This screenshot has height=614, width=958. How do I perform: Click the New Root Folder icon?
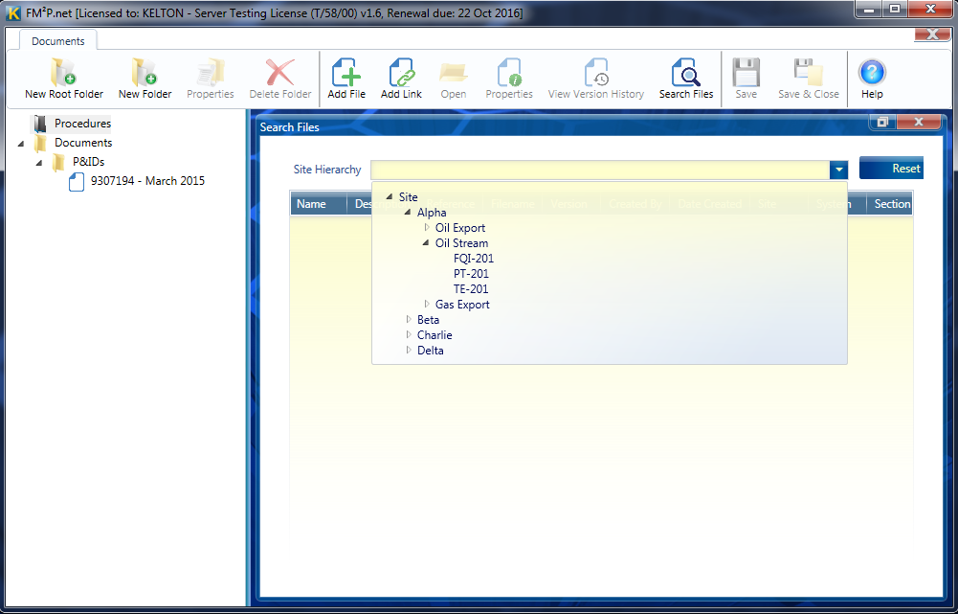point(63,72)
